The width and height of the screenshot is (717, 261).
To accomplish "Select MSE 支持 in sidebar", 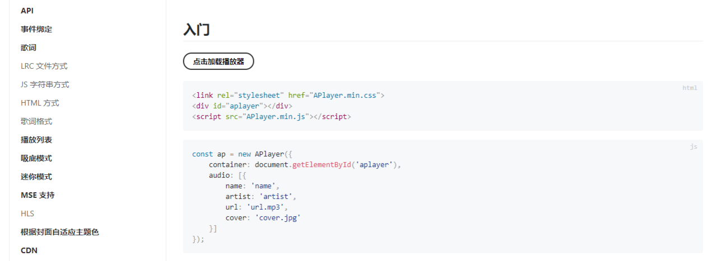I will click(x=38, y=195).
